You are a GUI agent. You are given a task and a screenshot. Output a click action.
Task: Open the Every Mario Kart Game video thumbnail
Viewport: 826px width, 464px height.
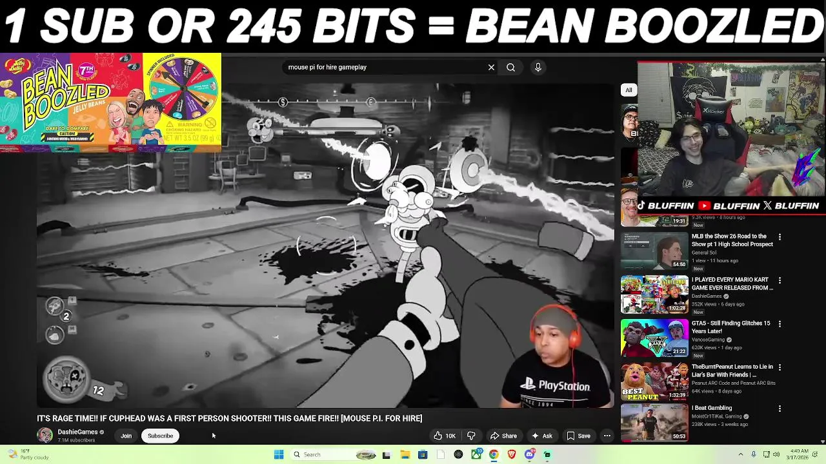pos(654,295)
